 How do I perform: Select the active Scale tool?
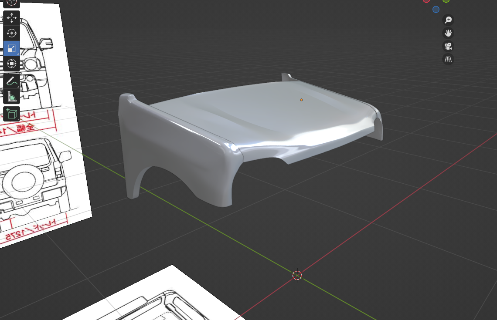[12, 48]
